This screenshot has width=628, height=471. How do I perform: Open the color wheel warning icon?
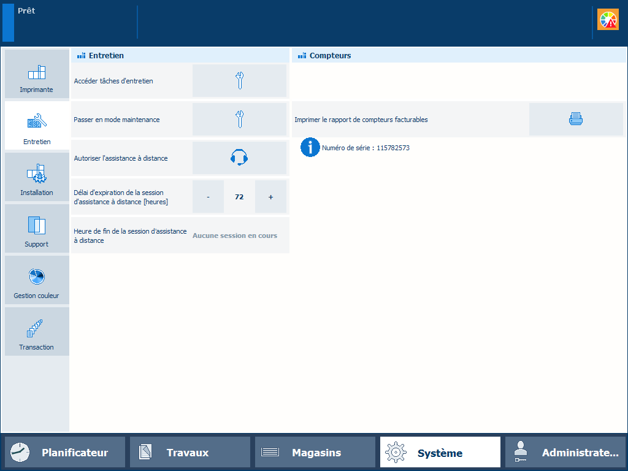(x=608, y=20)
